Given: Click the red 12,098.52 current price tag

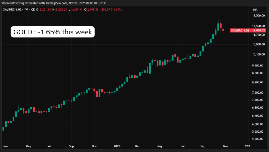Looking at the screenshot, I should 259,30.
